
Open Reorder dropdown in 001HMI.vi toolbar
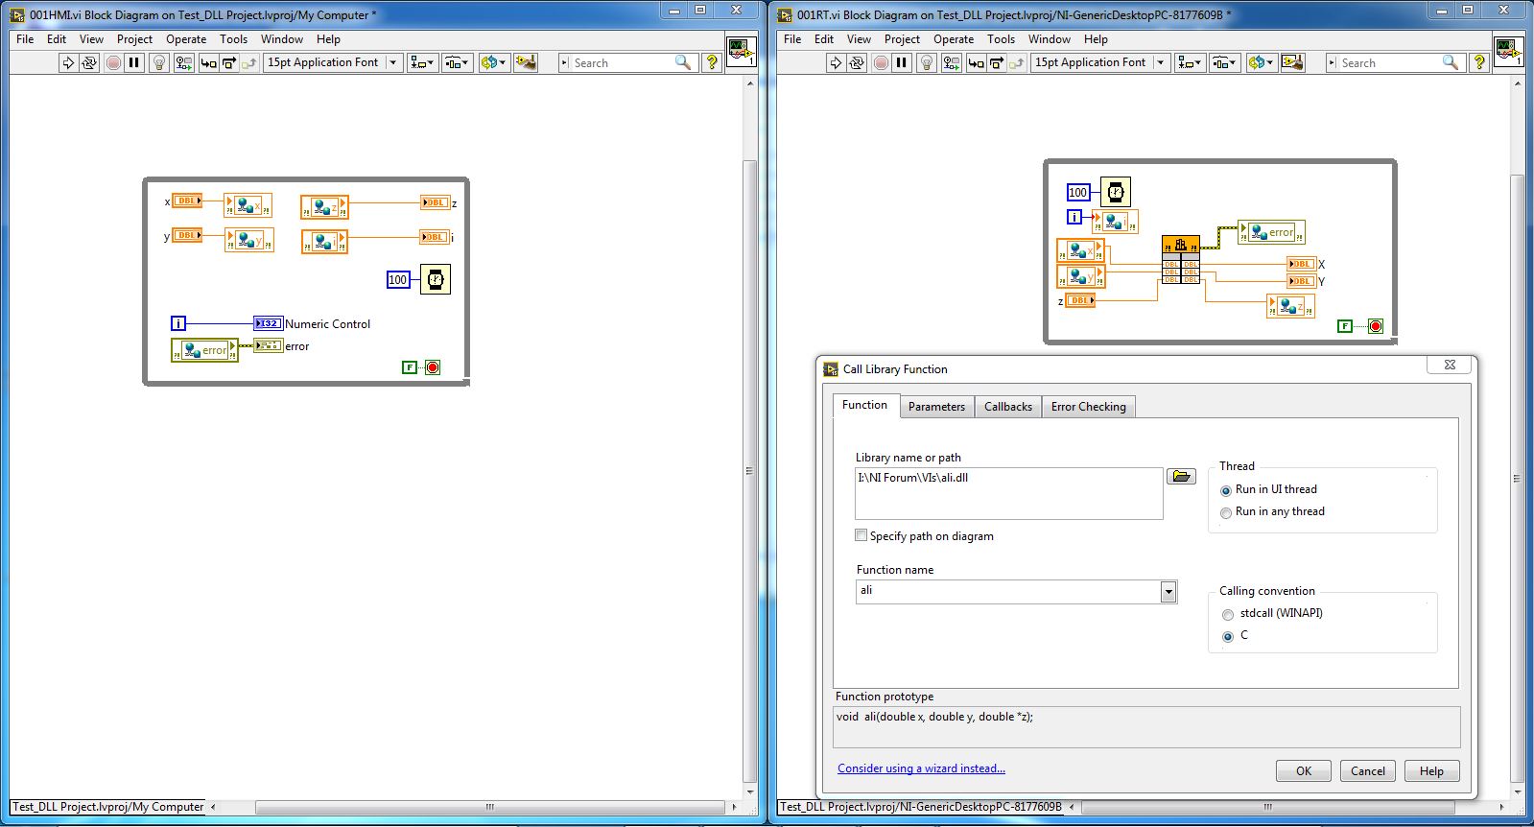493,62
